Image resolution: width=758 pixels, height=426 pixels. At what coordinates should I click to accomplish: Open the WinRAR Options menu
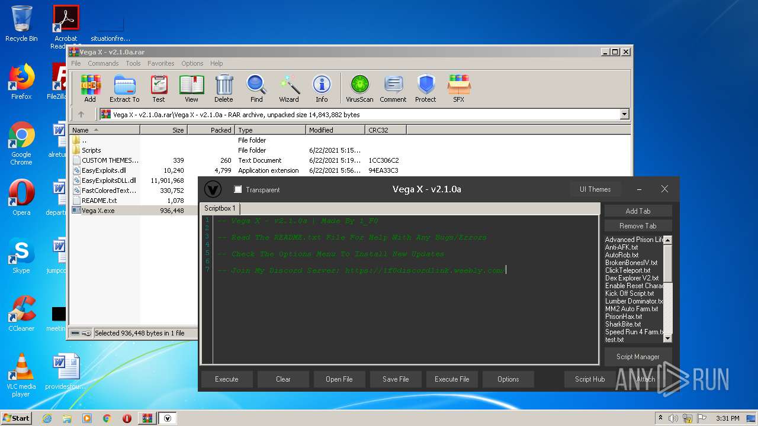tap(192, 63)
